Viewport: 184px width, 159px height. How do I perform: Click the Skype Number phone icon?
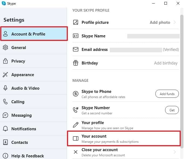(76, 110)
